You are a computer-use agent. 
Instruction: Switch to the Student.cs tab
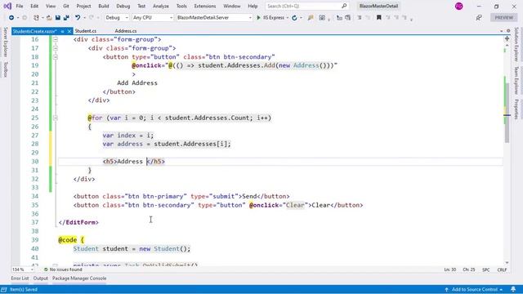[x=86, y=31]
